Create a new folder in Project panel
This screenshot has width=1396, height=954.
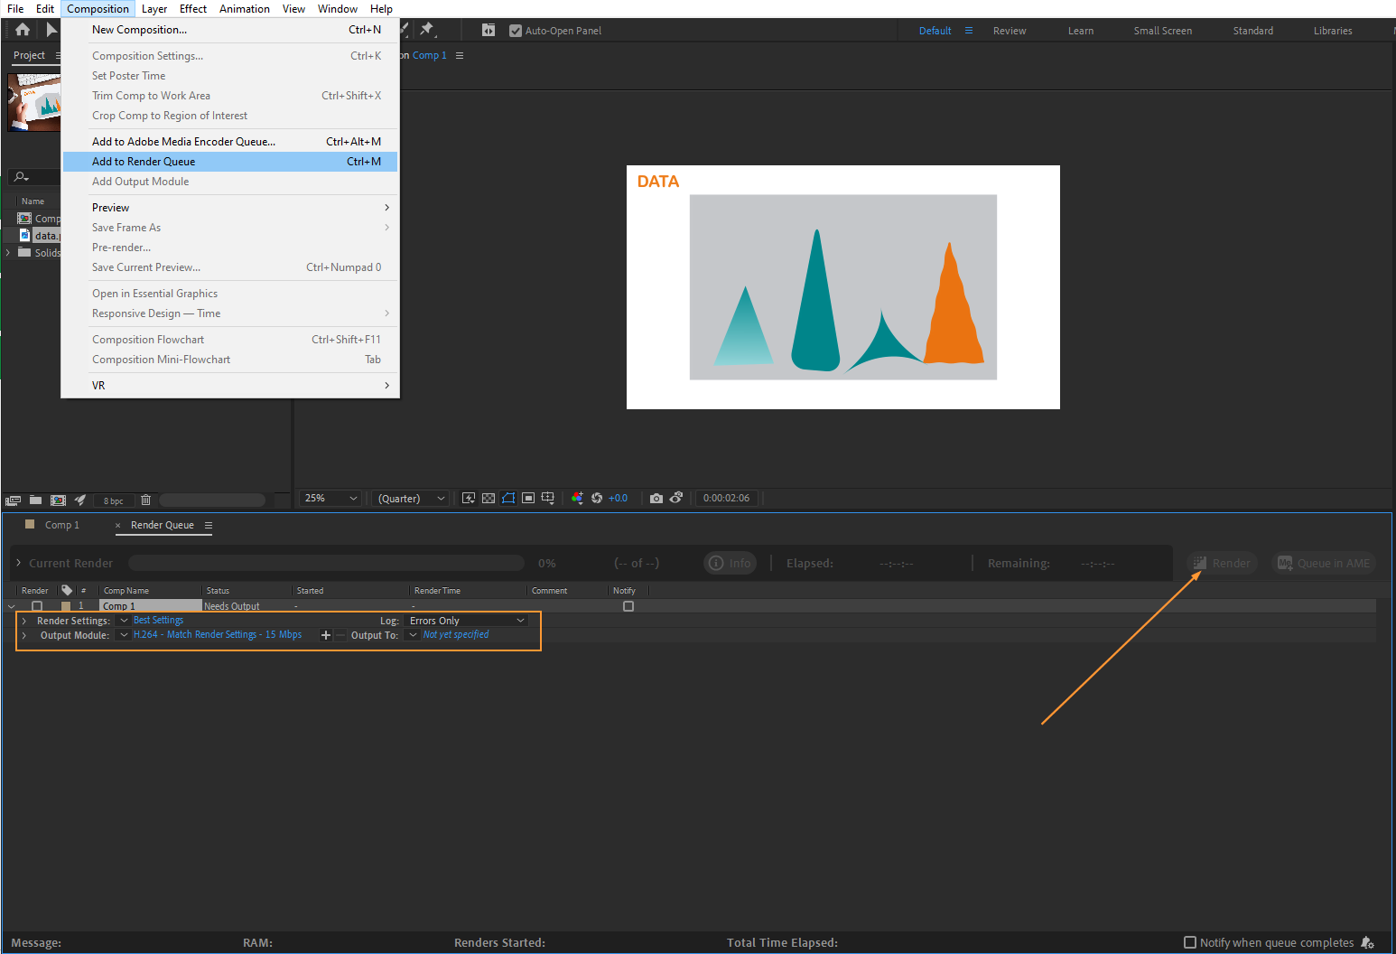point(35,500)
